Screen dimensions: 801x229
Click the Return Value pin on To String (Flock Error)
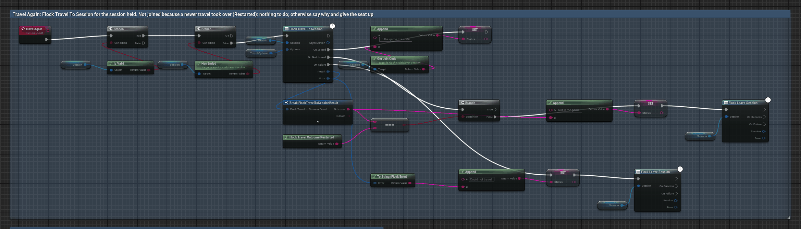[x=410, y=183]
